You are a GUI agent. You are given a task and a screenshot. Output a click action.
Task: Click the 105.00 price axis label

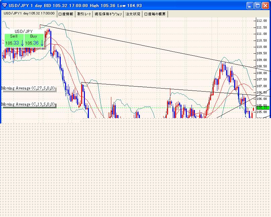pos(262,112)
